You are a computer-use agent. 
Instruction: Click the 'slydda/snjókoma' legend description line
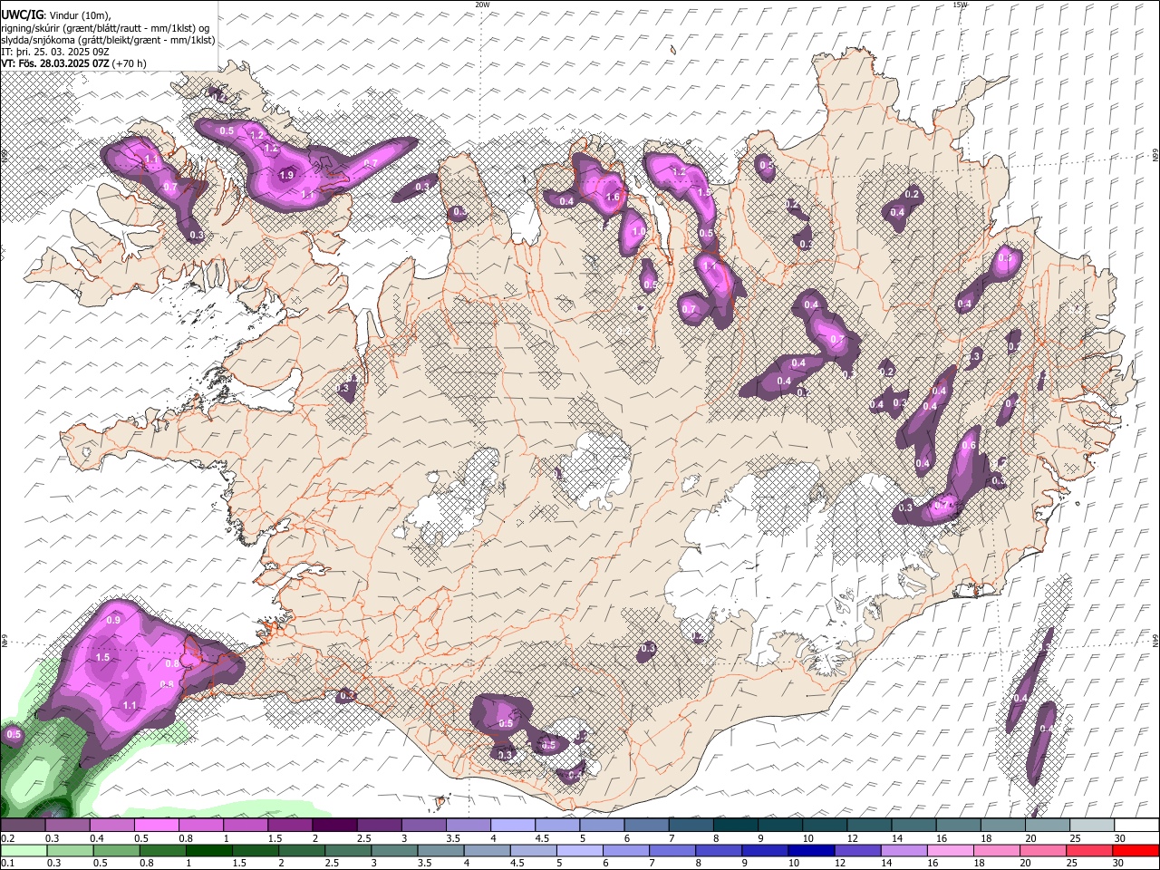108,40
